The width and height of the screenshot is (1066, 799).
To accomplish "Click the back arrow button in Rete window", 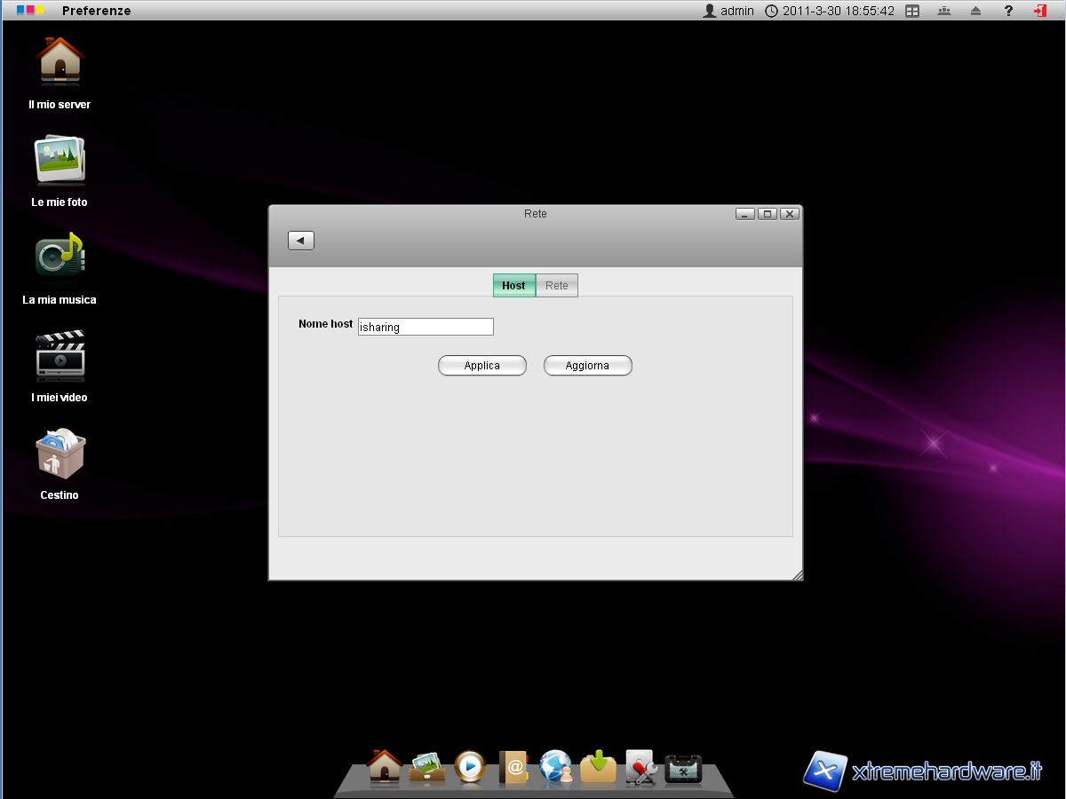I will [x=301, y=241].
